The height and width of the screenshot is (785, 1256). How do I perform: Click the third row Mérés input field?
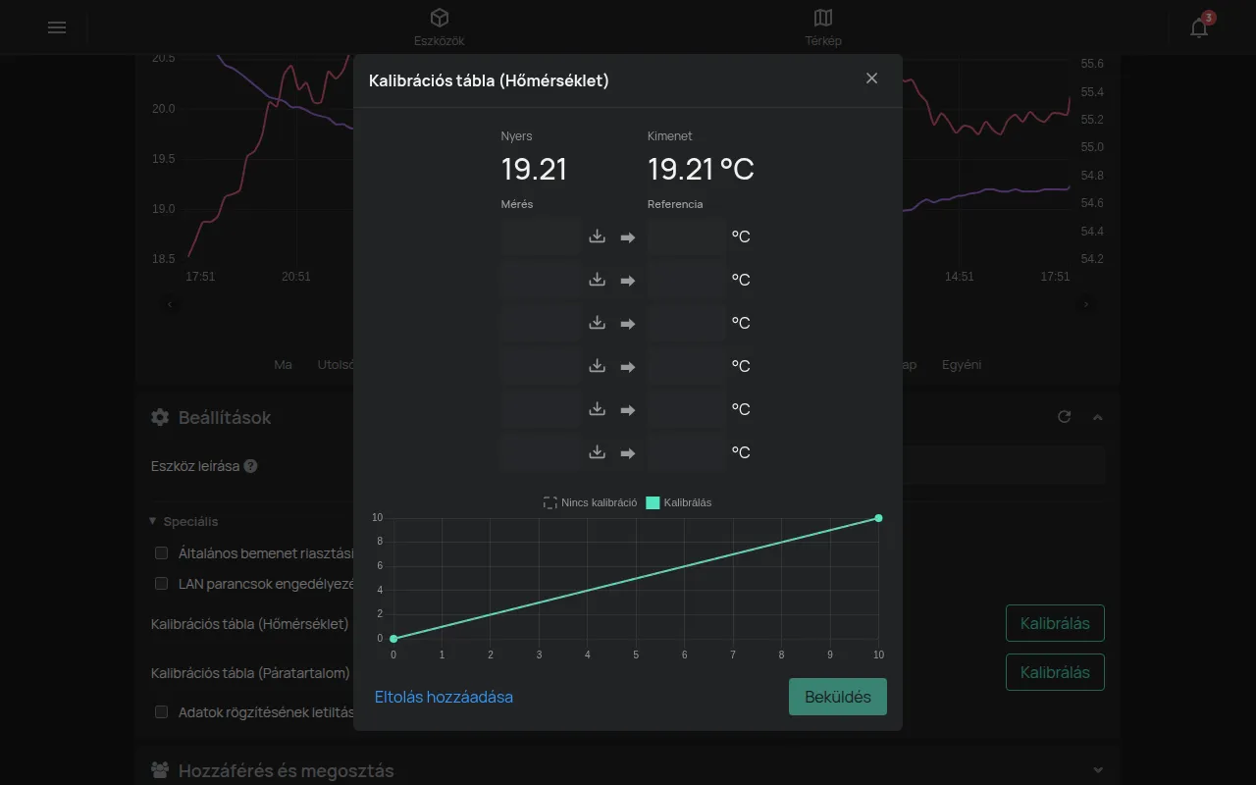[x=541, y=323]
